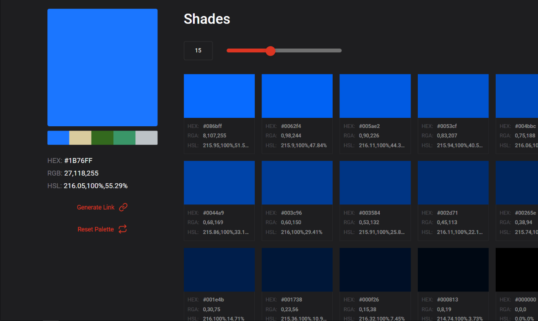Viewport: 538px width, 321px height.
Task: Select the #0044a9 shade tile
Action: tap(219, 182)
